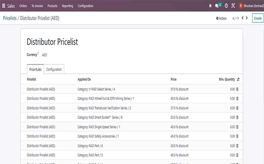
Task: Open the Sales app menu
Action: pos(11,6)
